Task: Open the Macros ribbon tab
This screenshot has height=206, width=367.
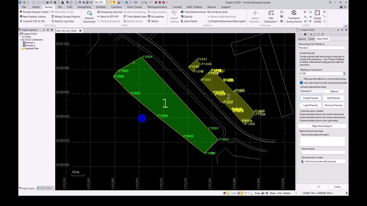Action: 212,7
